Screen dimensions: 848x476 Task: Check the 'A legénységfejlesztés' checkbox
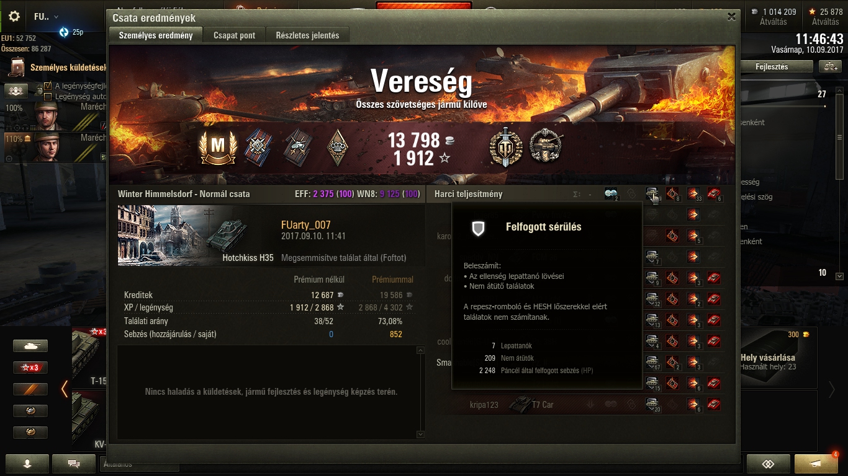click(x=48, y=86)
